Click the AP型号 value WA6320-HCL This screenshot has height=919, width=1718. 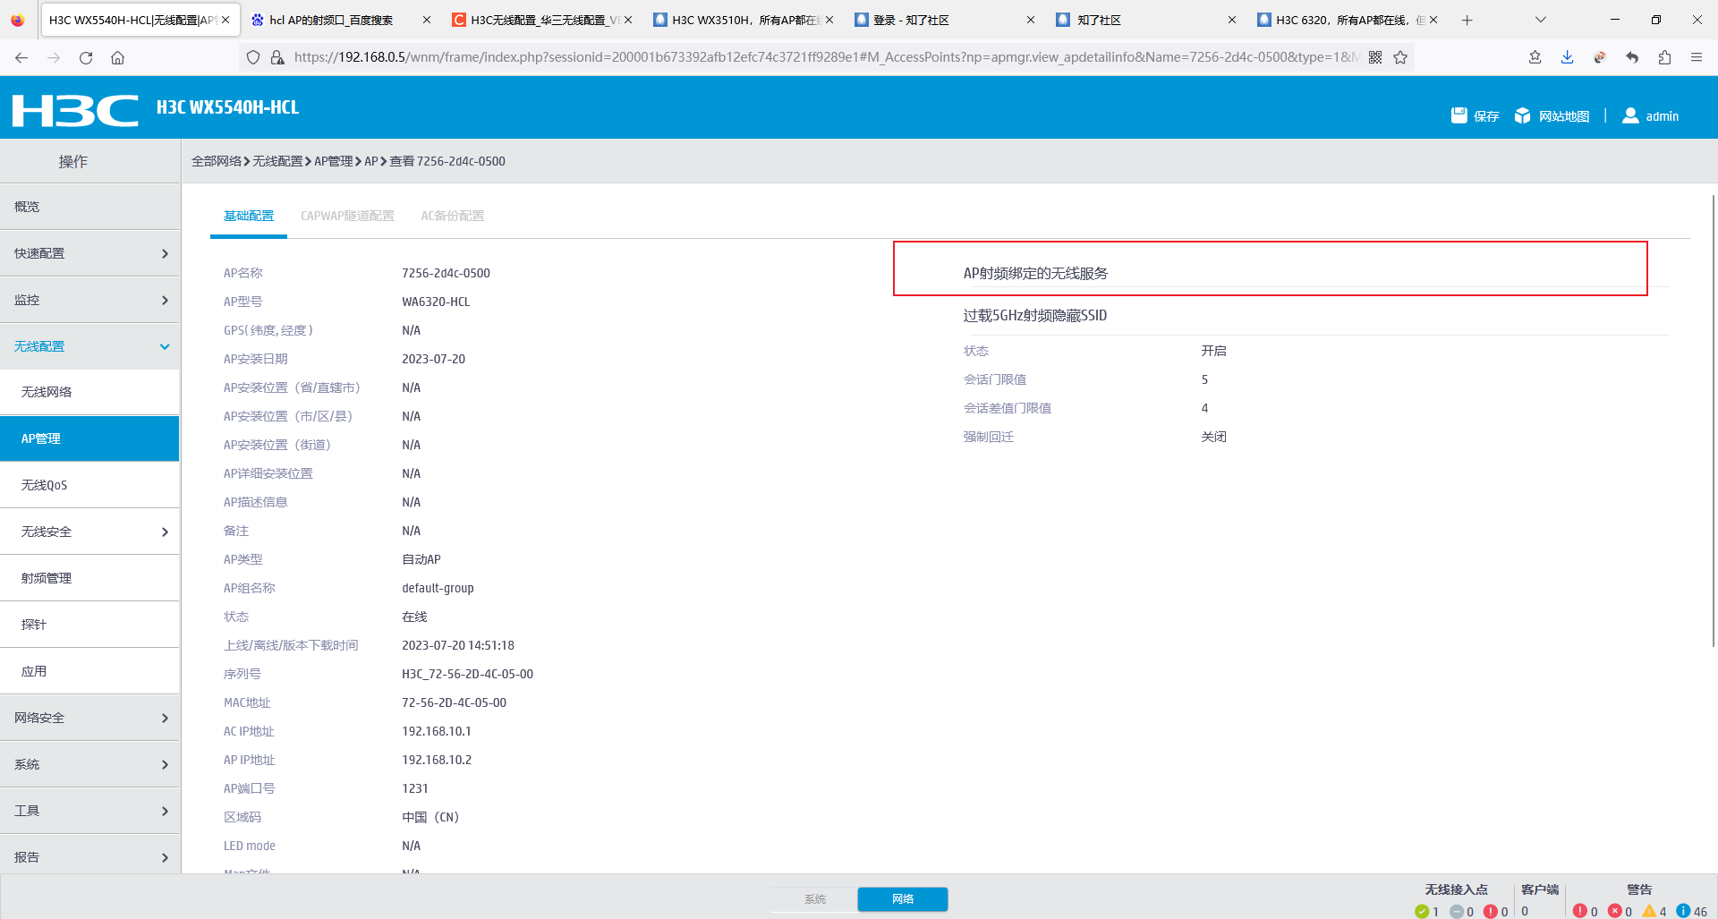coord(436,302)
